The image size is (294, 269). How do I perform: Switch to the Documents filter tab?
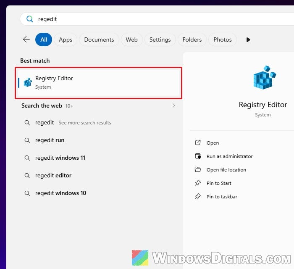[x=99, y=40]
